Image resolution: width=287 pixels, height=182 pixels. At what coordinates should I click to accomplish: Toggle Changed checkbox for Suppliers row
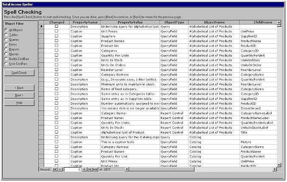56,36
